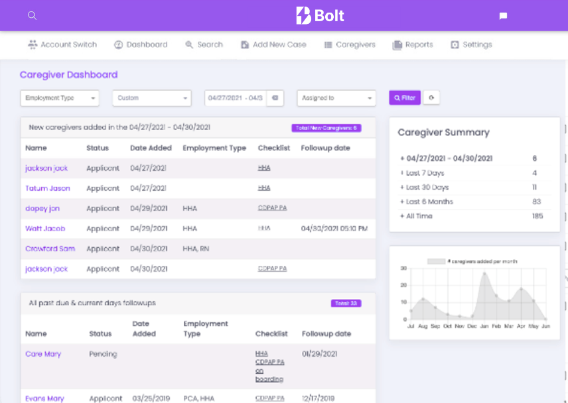The width and height of the screenshot is (568, 403).
Task: Clear the date range using the field's clear icon
Action: coord(274,97)
